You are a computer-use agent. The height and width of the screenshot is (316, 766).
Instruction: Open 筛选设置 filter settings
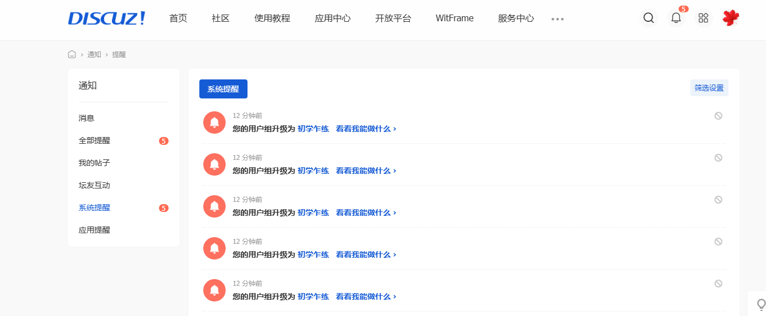709,88
